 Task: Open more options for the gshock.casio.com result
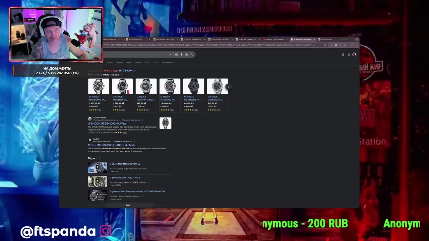pos(134,142)
